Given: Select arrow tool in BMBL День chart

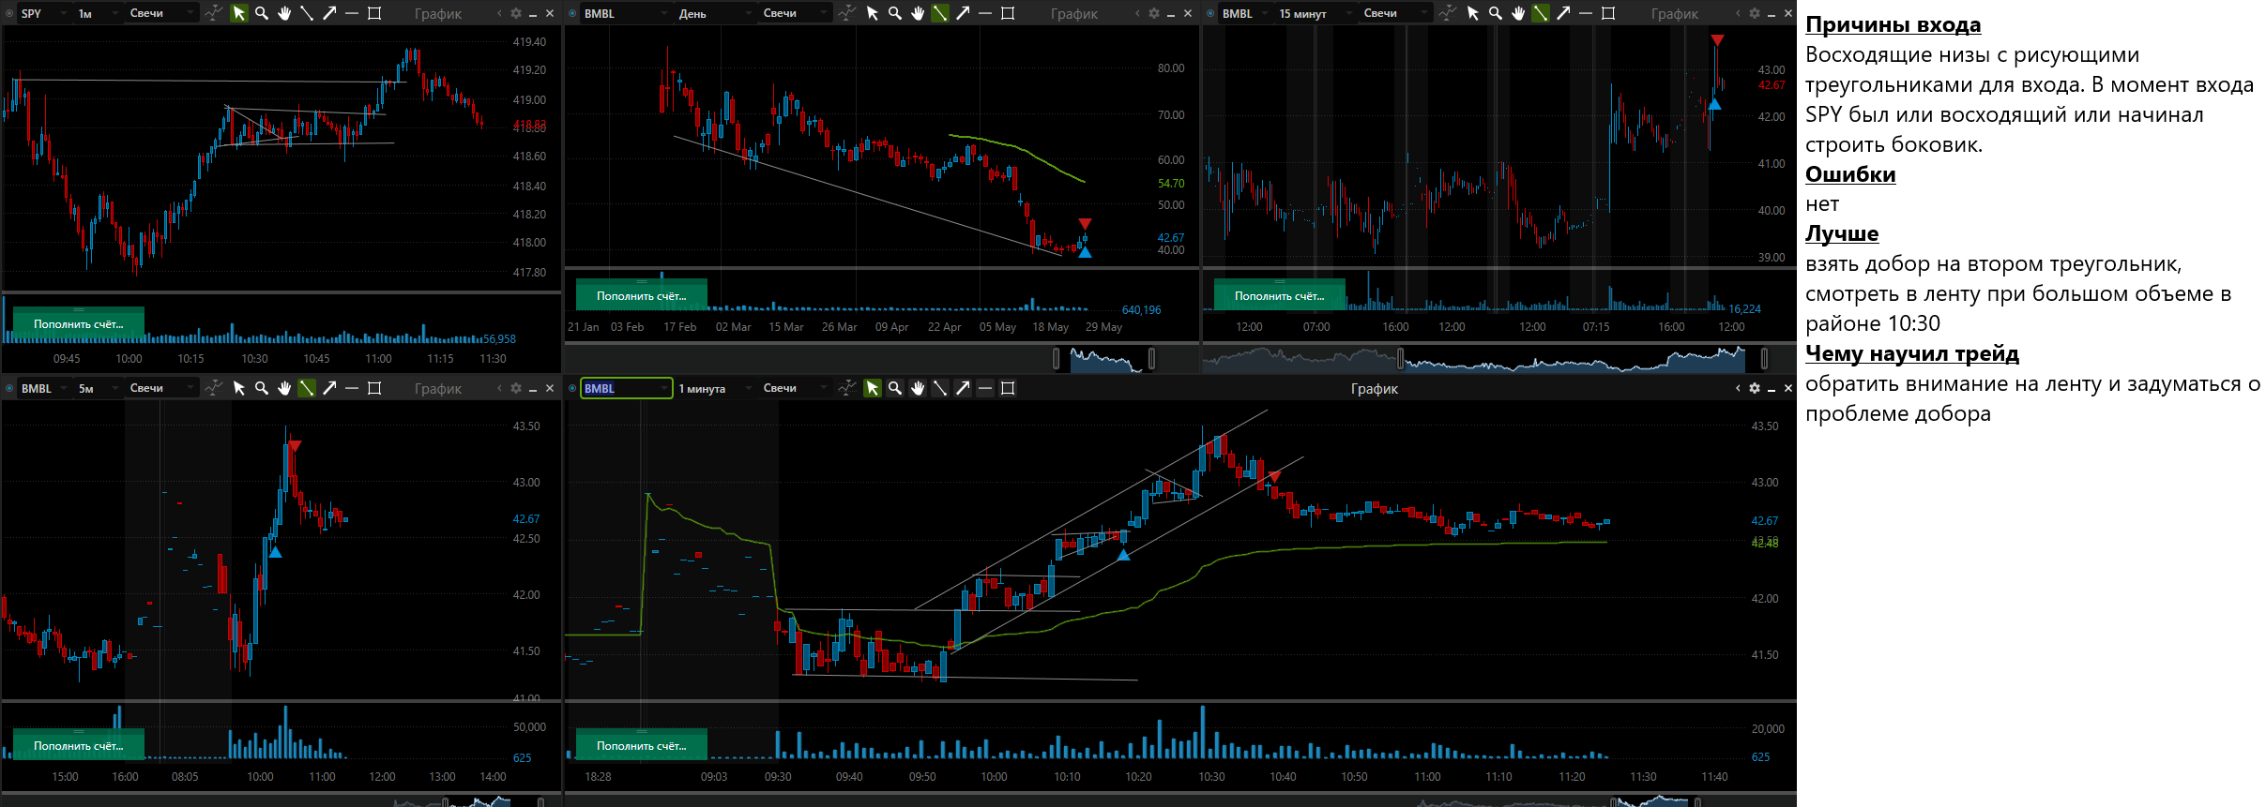Looking at the screenshot, I should (963, 13).
